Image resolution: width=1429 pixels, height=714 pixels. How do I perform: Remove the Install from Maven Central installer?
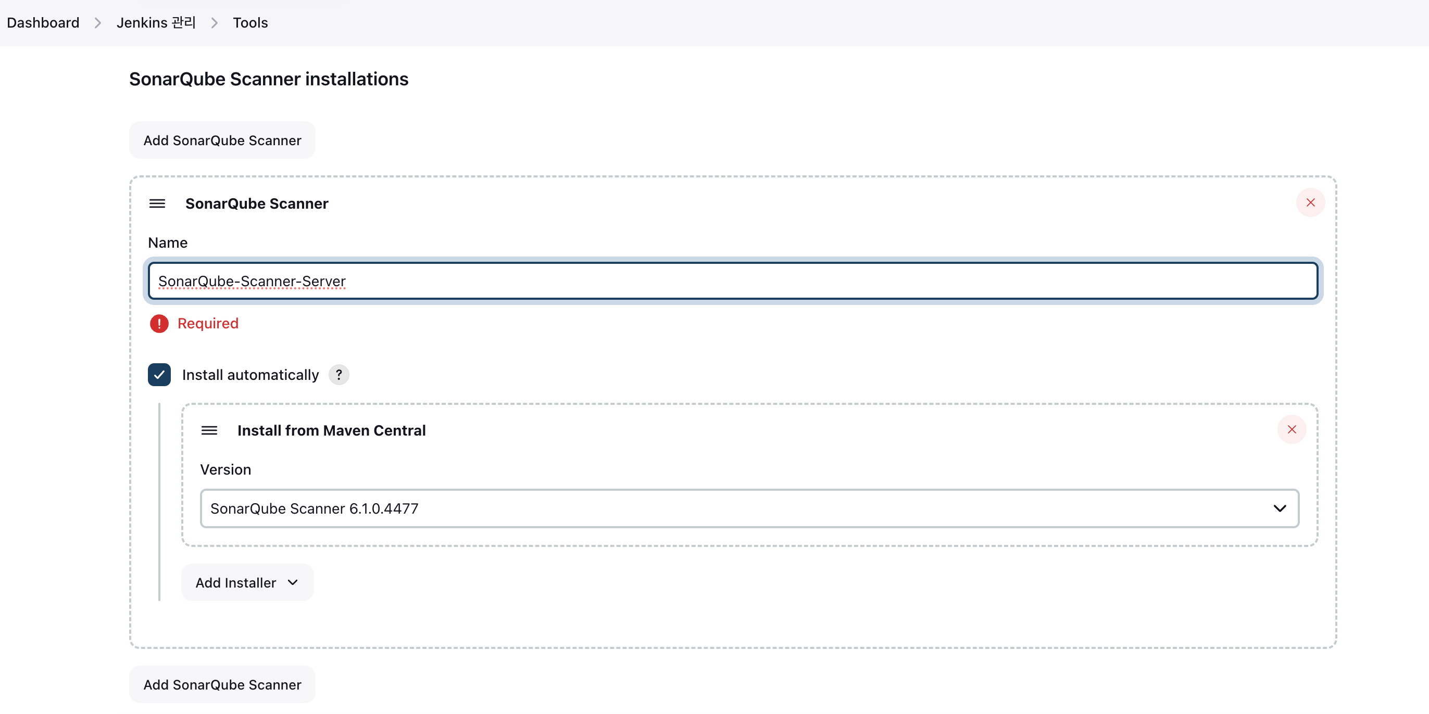point(1292,429)
